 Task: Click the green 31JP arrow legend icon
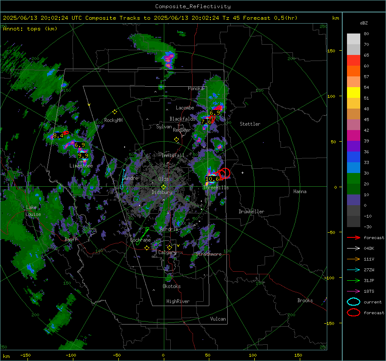click(353, 280)
